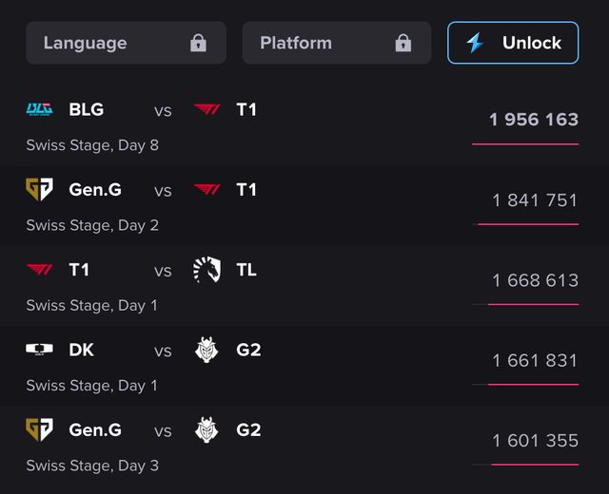Click the Team Liquid horse logo

click(206, 270)
